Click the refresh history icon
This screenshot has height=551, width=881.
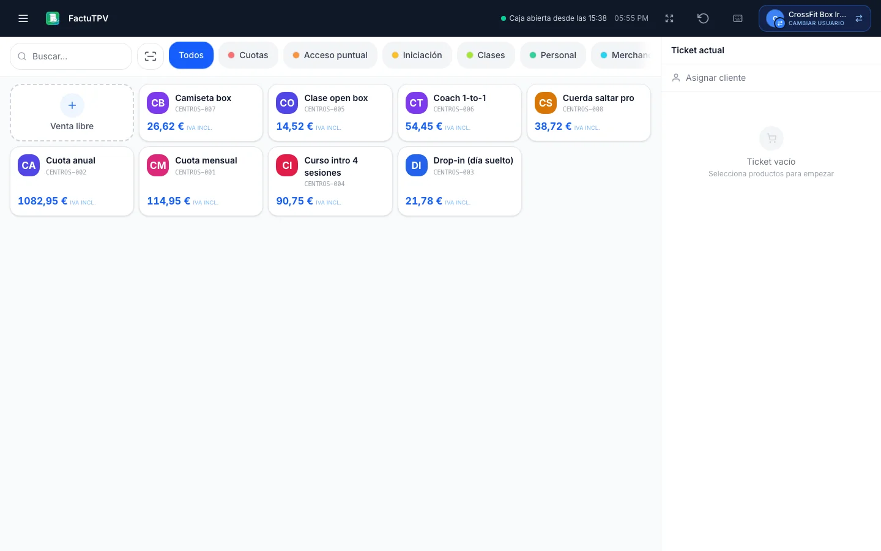coord(703,18)
